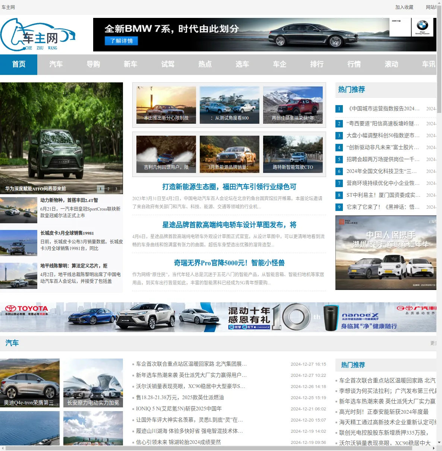The height and width of the screenshot is (451, 442).
Task: Open hot item 《中国城市运营指数报告2024
Action: tap(383, 109)
